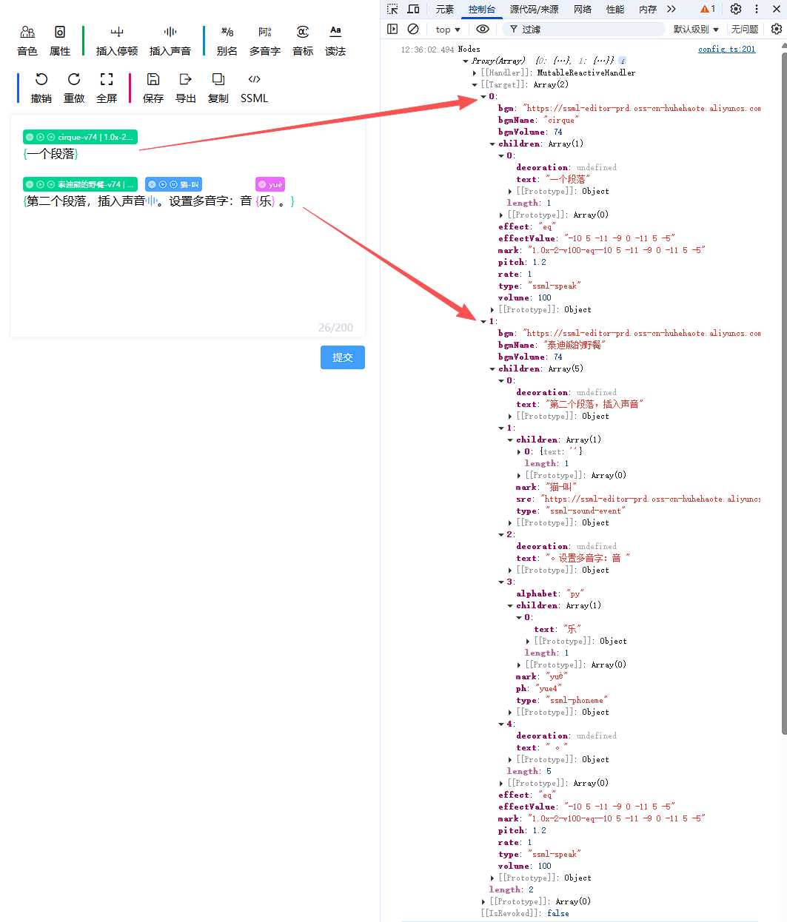Viewport: 787px width, 922px height.
Task: Switch to the 网络 network tab
Action: pos(583,9)
